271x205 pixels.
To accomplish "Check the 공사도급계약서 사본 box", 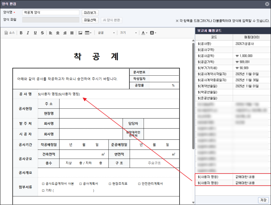I will point(43,184).
